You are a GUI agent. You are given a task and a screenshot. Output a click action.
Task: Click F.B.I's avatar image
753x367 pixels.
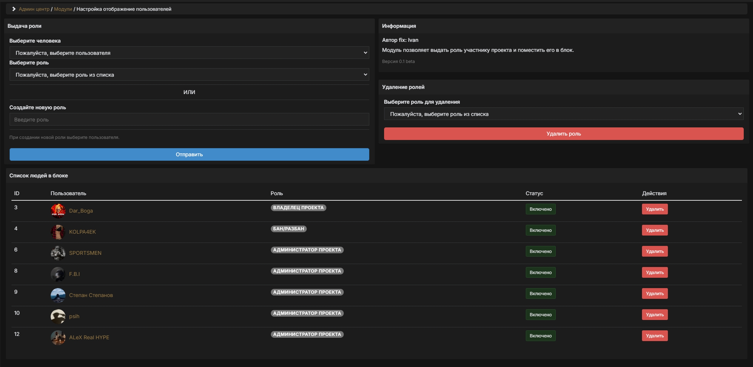point(58,274)
